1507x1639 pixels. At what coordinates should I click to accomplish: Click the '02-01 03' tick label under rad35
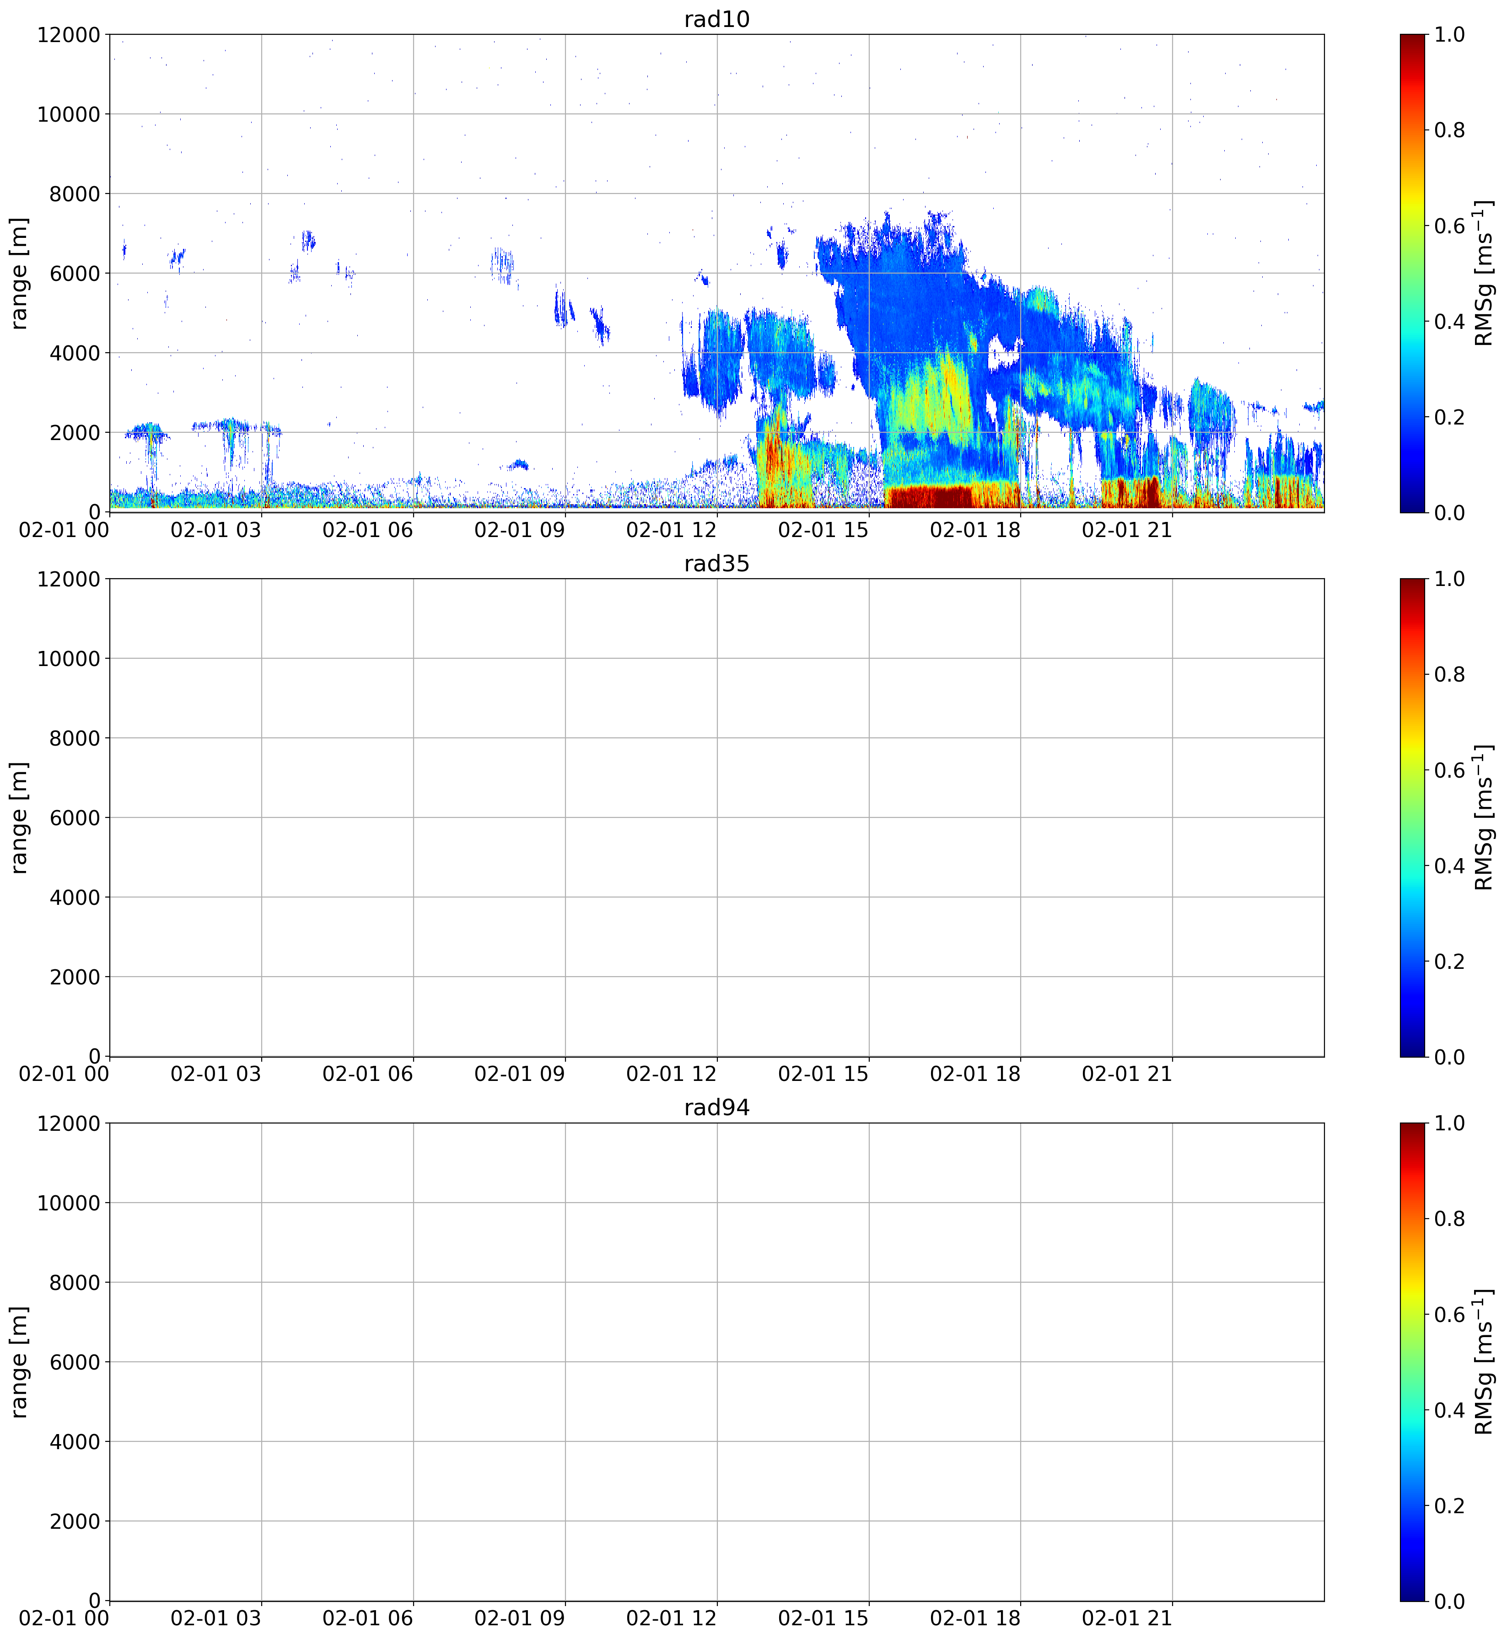[x=216, y=1074]
